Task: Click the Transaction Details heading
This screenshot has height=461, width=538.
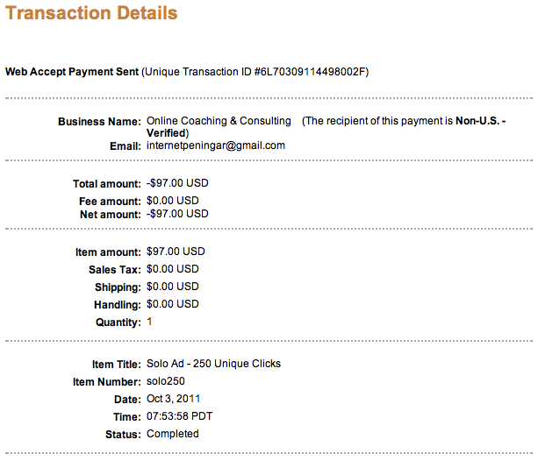Action: [91, 13]
